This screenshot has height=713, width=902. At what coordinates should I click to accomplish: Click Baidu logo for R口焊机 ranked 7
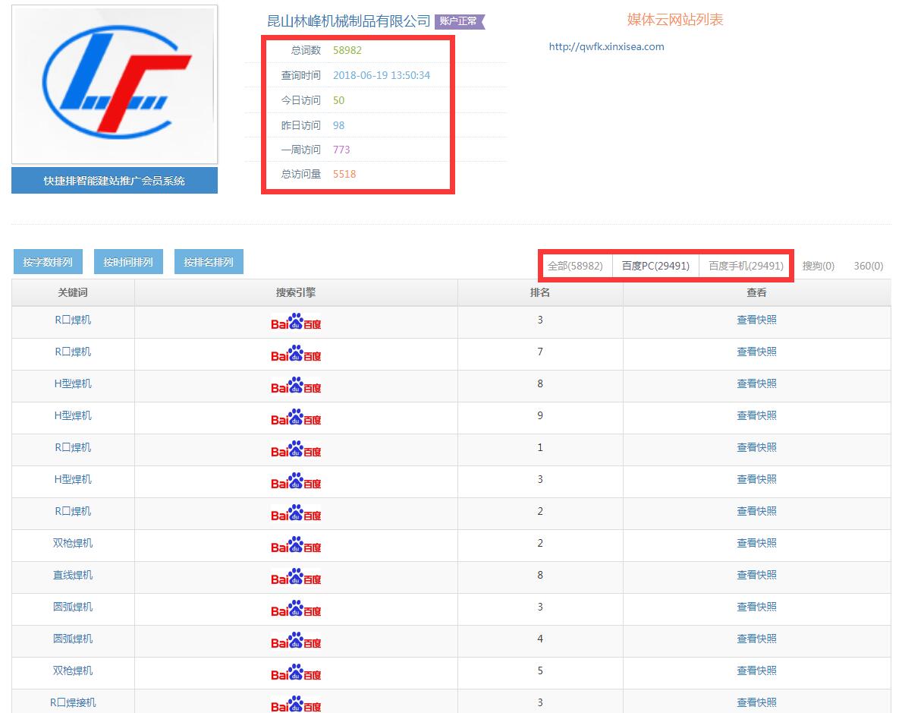pos(296,355)
